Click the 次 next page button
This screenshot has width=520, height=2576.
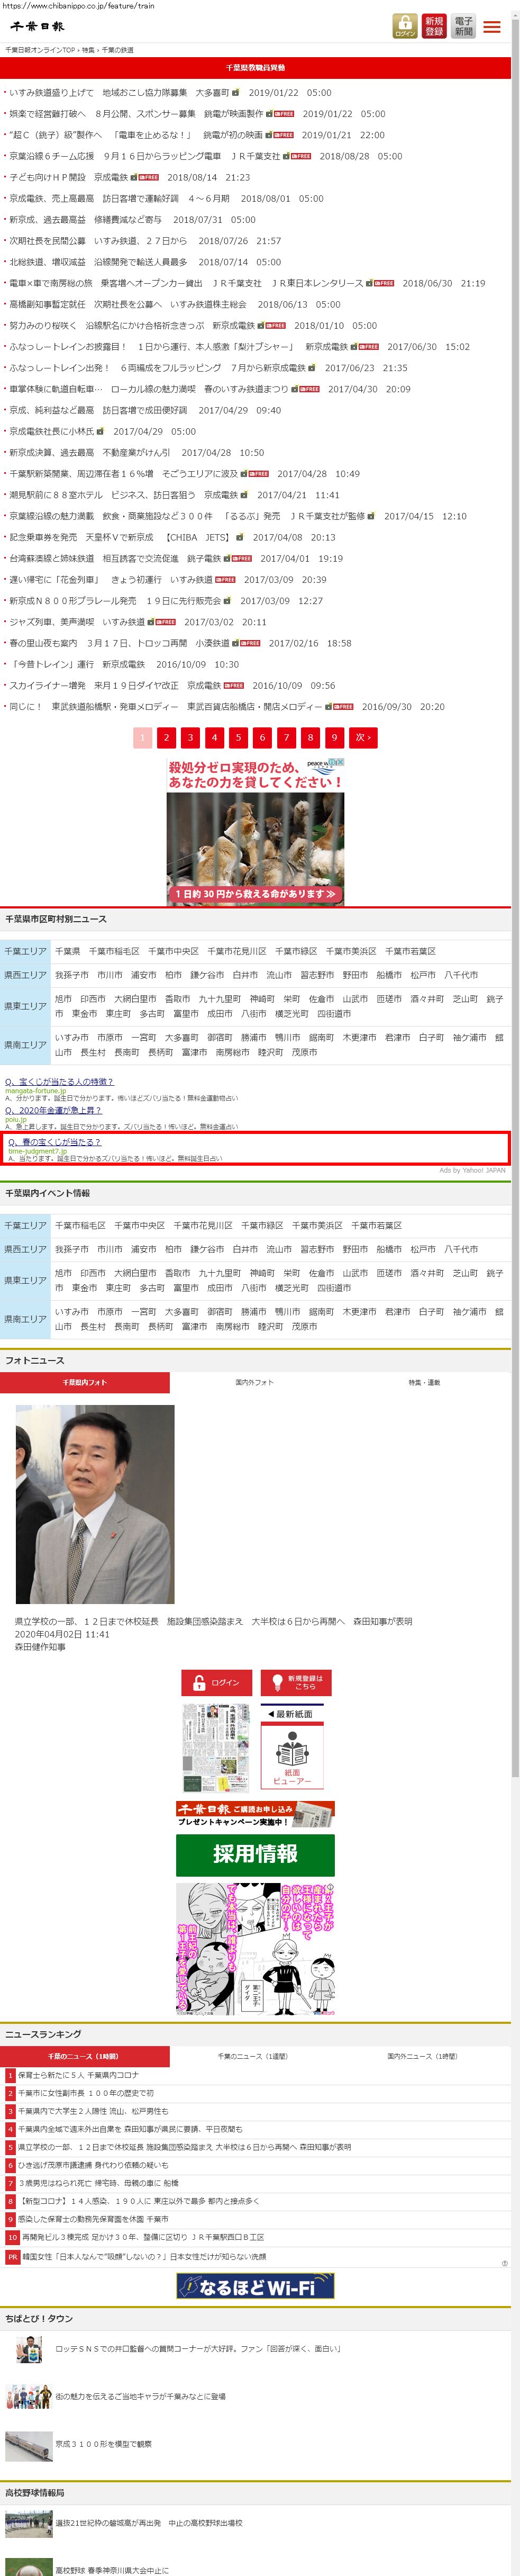coord(363,737)
